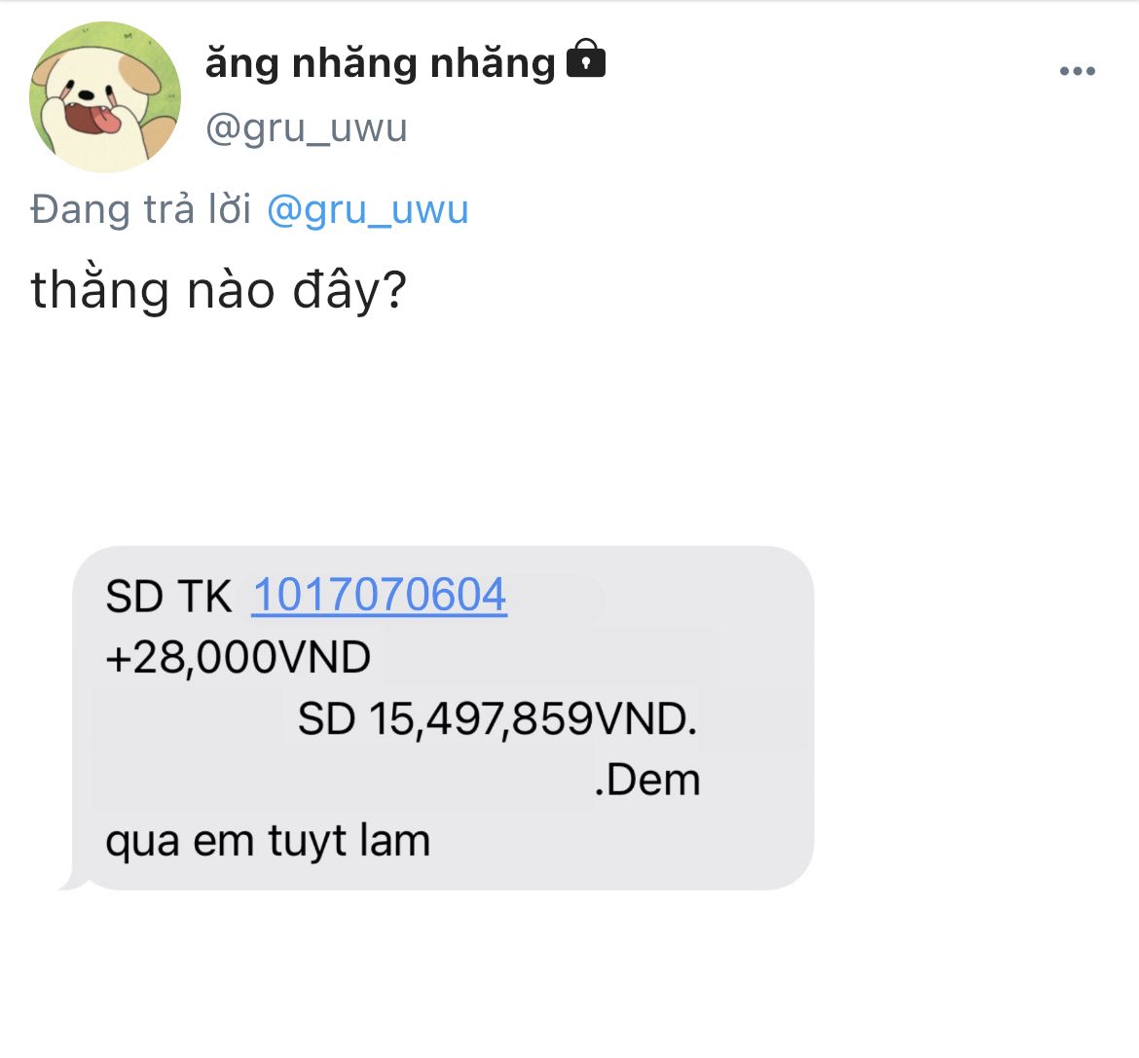This screenshot has height=1058, width=1139.
Task: Click the "+28,000VND" amount text
Action: tap(239, 658)
